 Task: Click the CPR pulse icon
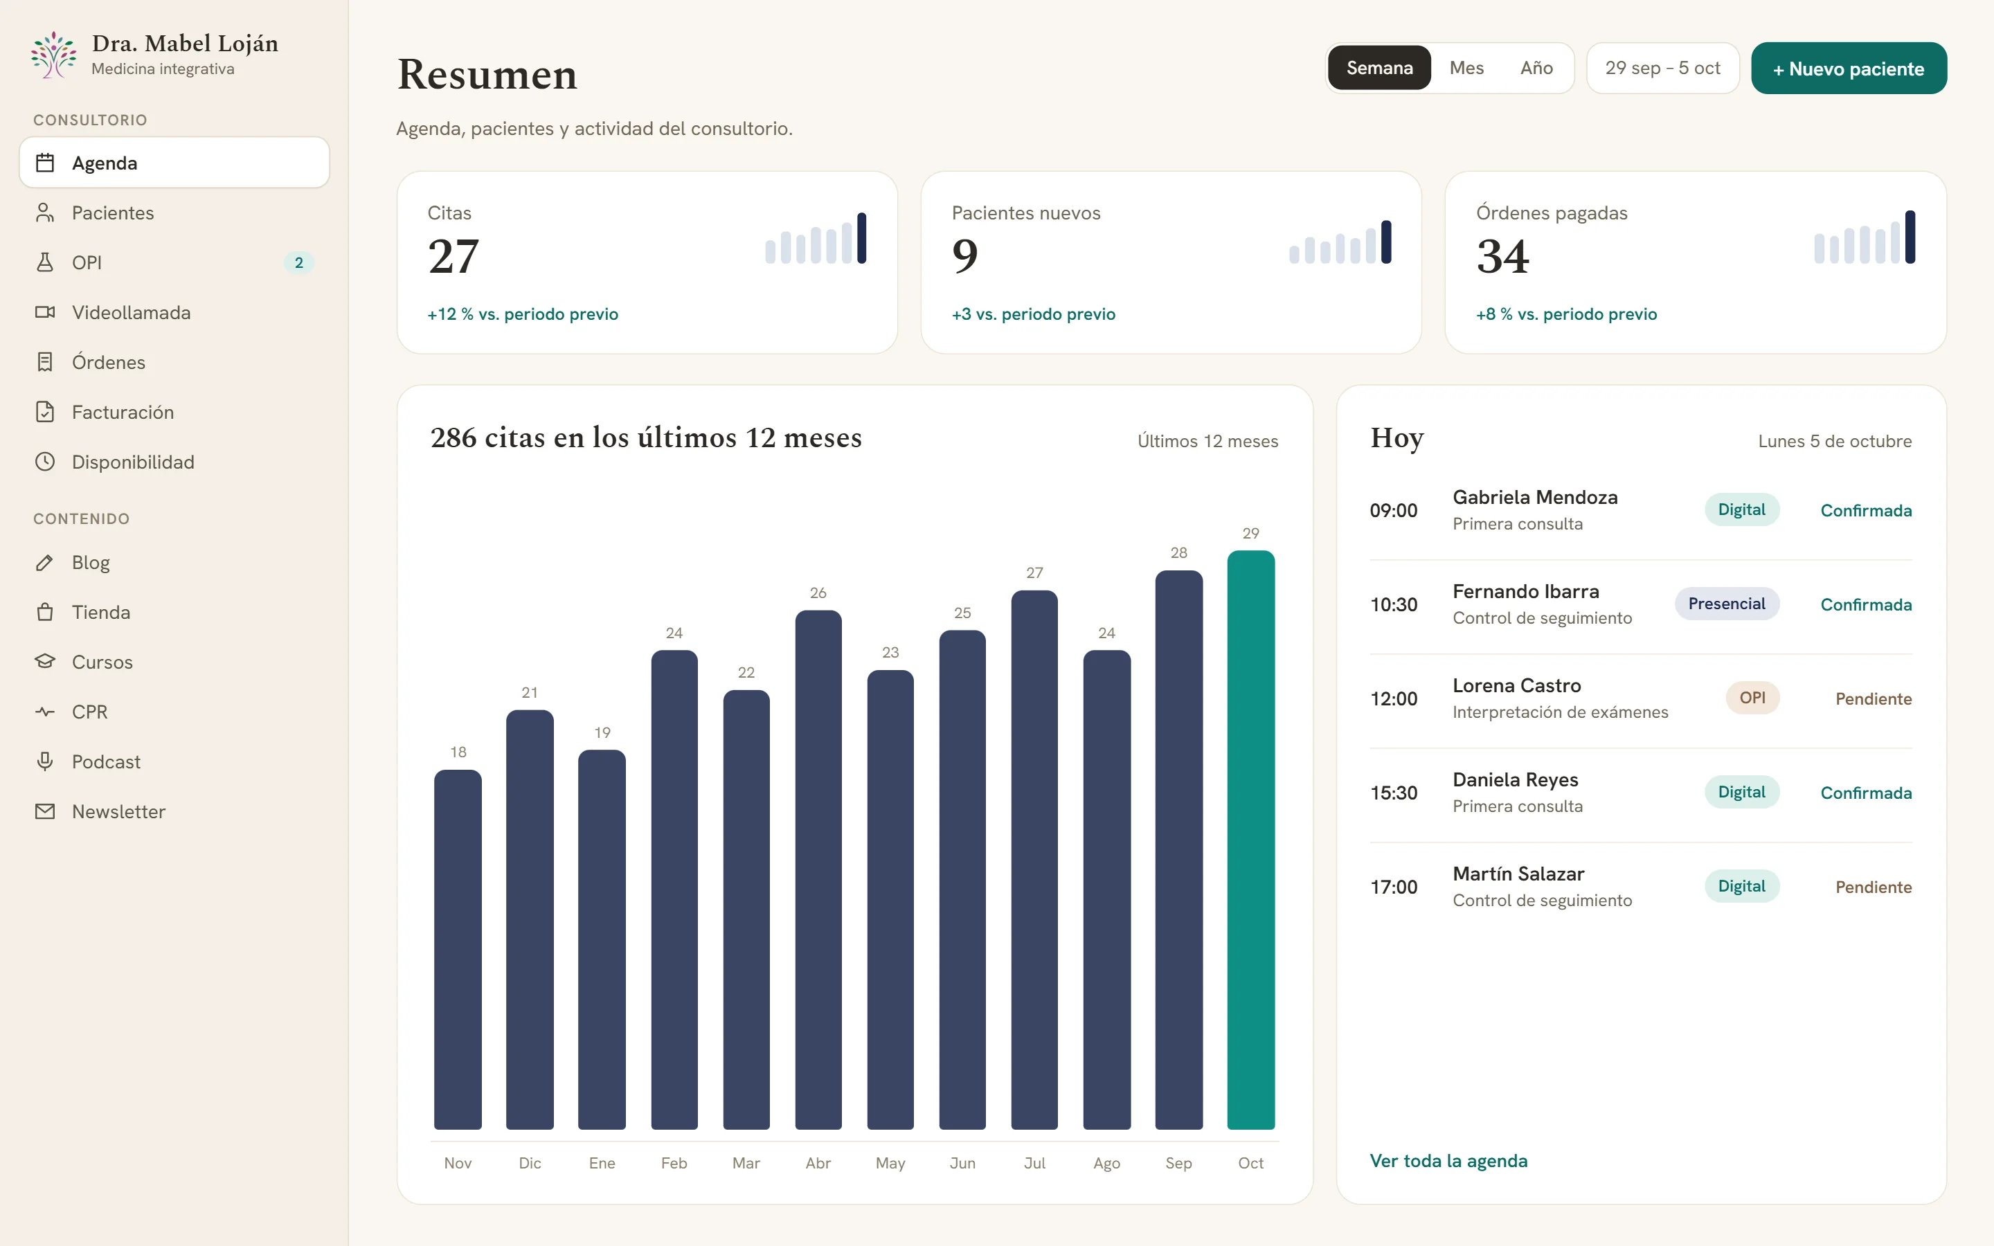click(x=45, y=712)
